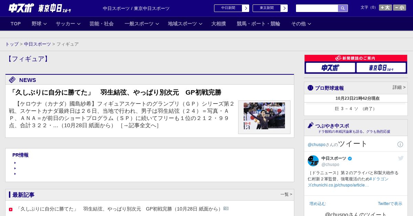The width and height of the screenshot is (413, 216).
Task: Click Twitter widget info icon
Action: coord(400,144)
